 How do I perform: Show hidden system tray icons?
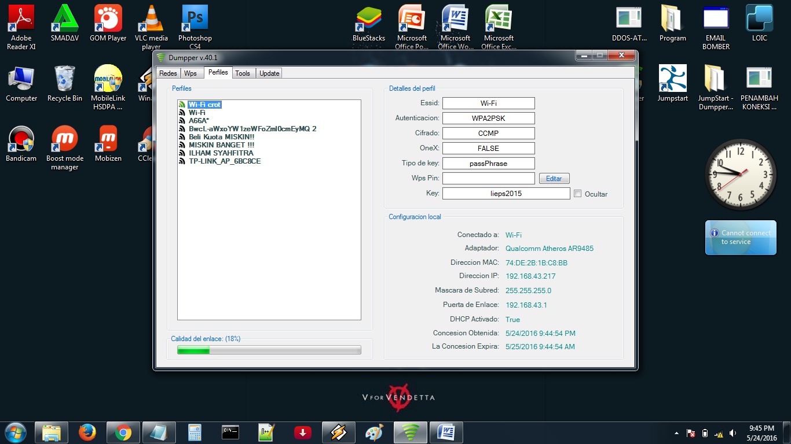[676, 433]
